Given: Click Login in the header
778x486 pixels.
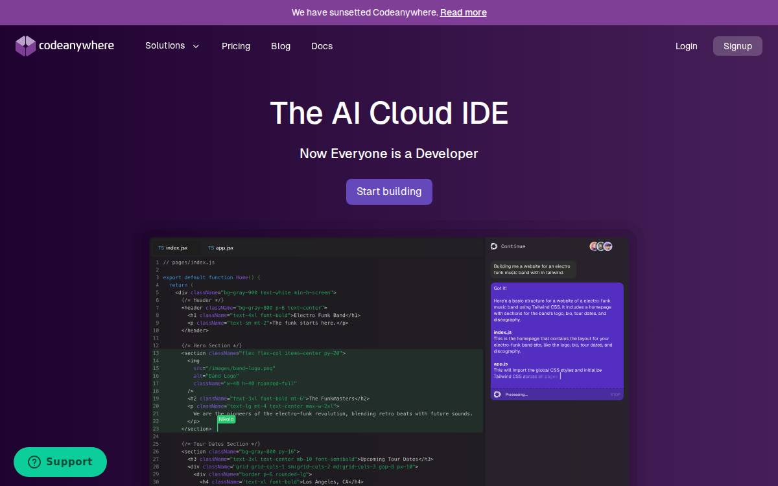Looking at the screenshot, I should [687, 46].
